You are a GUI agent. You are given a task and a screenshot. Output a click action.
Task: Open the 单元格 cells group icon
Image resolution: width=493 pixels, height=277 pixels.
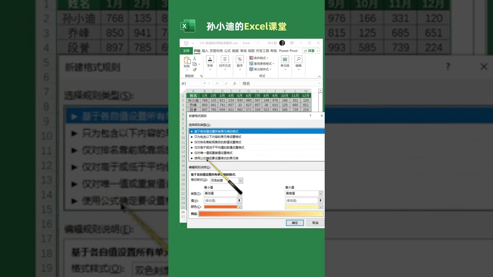285,59
